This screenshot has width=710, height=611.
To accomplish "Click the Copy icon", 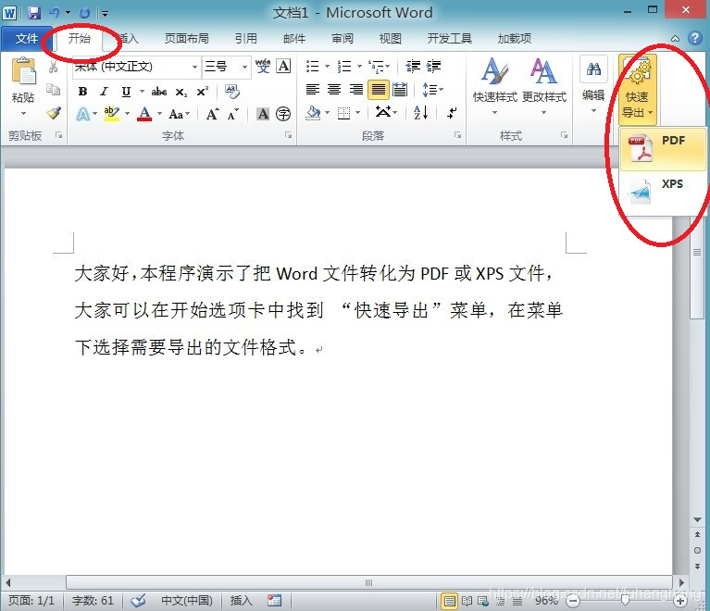I will coord(54,90).
